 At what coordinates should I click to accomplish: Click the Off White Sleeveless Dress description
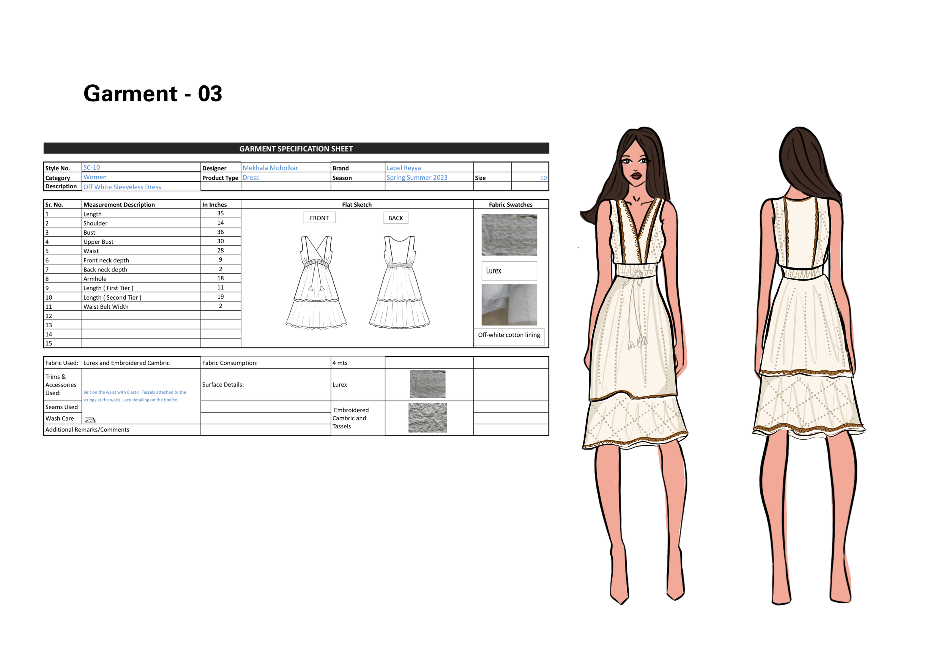[x=122, y=187]
